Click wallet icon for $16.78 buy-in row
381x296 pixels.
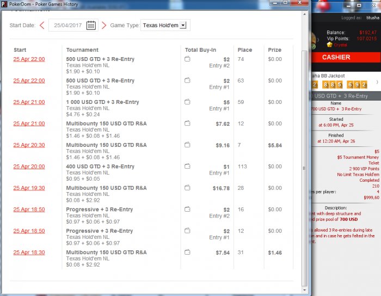(187, 188)
